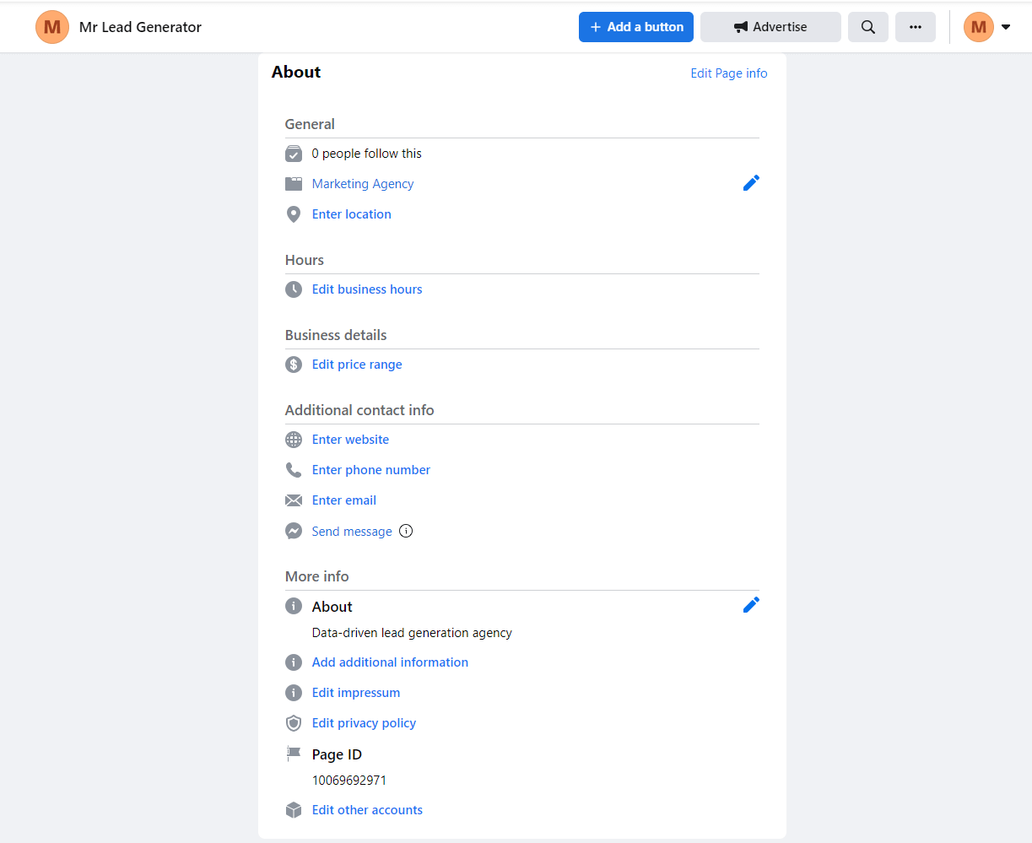Click Enter email
1032x843 pixels.
343,500
